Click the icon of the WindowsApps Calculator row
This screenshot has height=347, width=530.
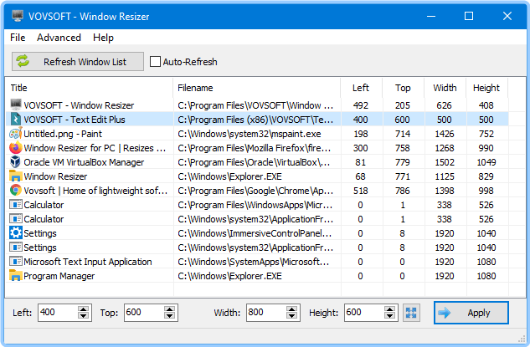(x=16, y=205)
